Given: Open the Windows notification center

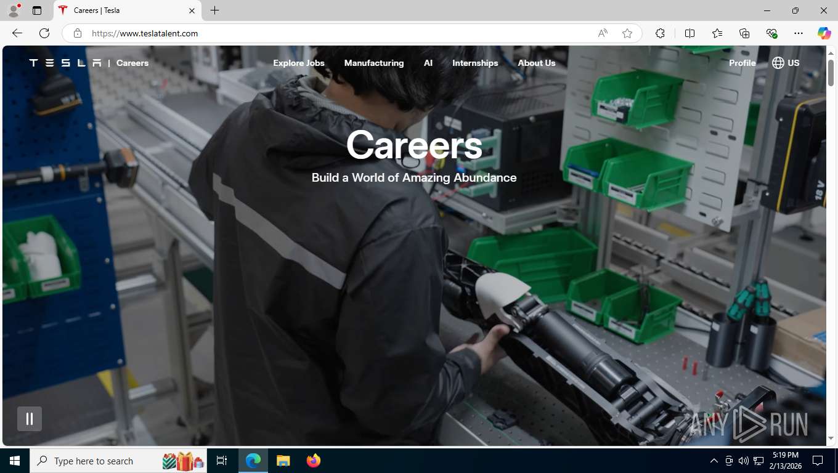Looking at the screenshot, I should [818, 461].
